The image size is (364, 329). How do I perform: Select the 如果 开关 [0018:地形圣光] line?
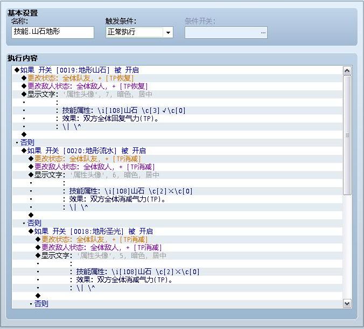tap(177, 231)
